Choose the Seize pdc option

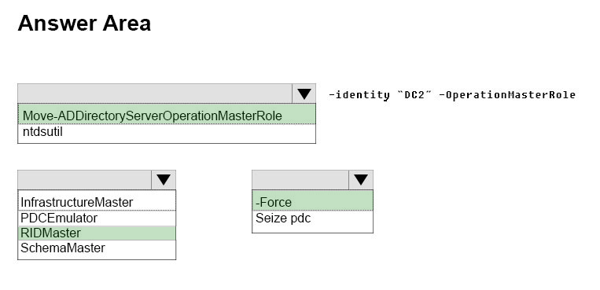point(313,218)
